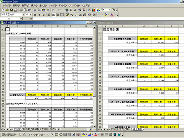Open the ファイル menu
184x138 pixels.
(6, 5)
